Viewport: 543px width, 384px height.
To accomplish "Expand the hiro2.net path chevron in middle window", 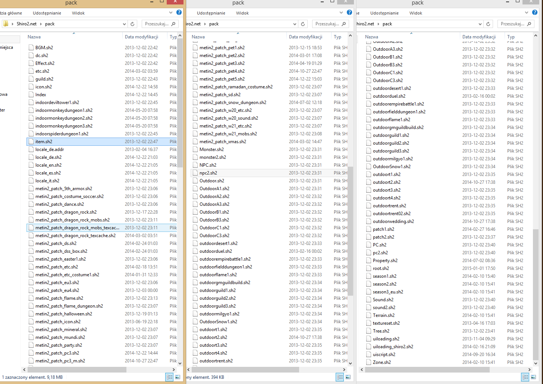I will point(205,24).
